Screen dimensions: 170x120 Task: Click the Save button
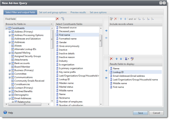140,113
